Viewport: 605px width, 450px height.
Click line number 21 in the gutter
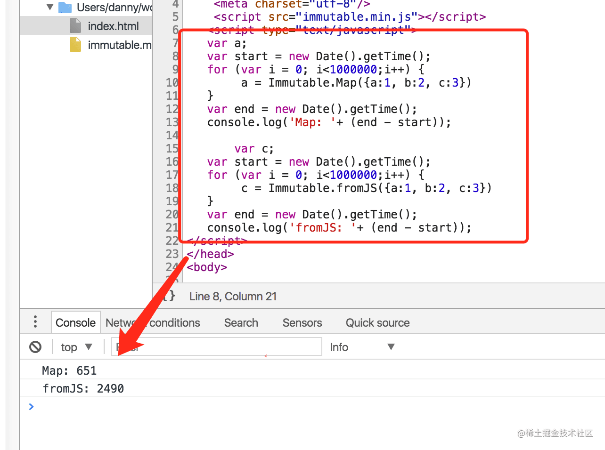172,228
